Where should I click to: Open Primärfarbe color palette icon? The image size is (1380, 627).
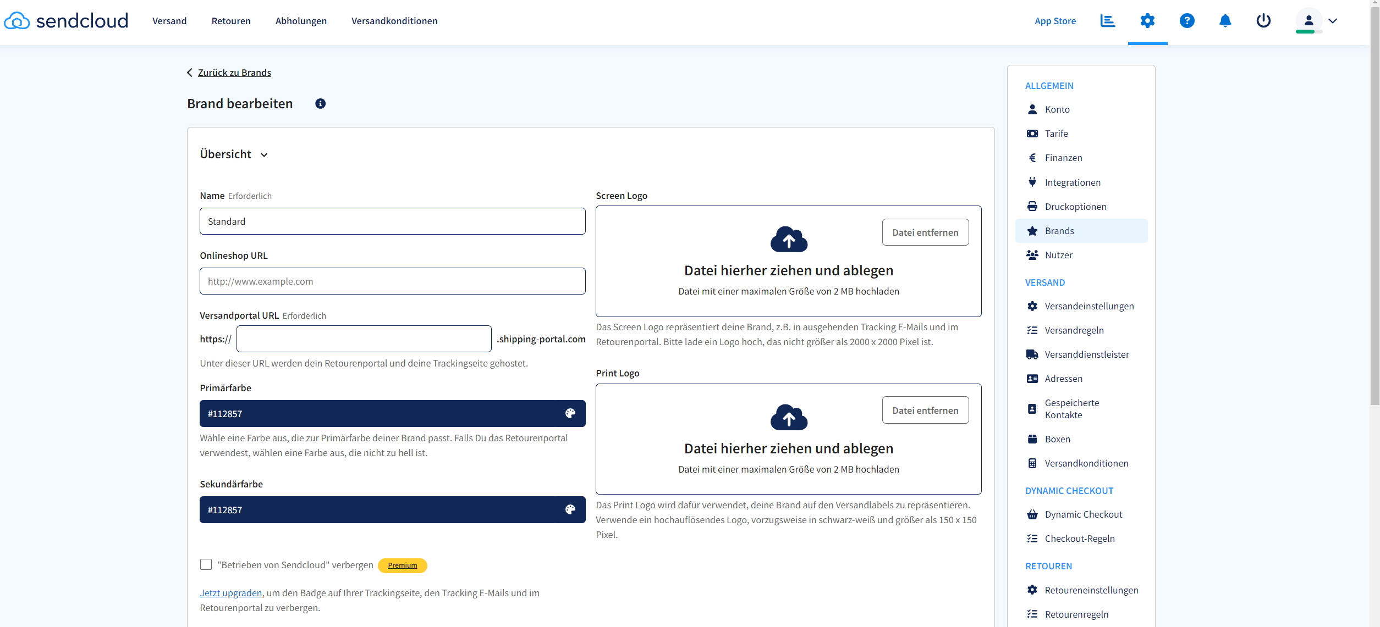[x=570, y=414]
